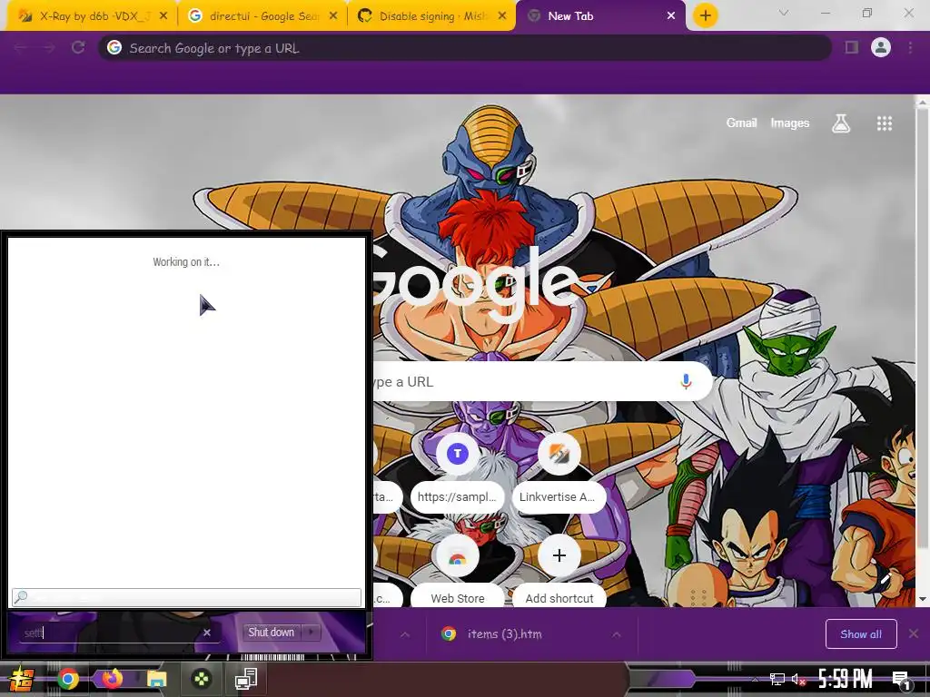Image resolution: width=930 pixels, height=697 pixels.
Task: Open the Google apps grid
Action: tap(885, 123)
